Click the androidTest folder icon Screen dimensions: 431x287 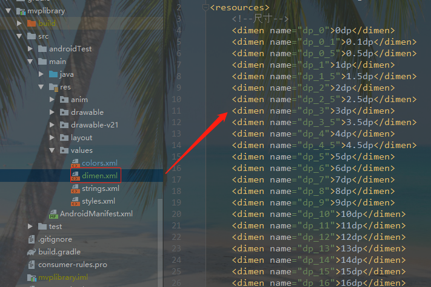42,49
